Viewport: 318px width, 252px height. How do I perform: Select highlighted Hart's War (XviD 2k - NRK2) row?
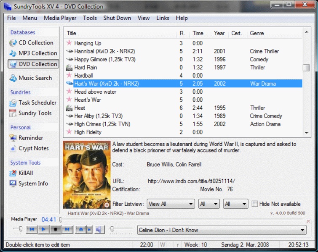tap(183, 84)
